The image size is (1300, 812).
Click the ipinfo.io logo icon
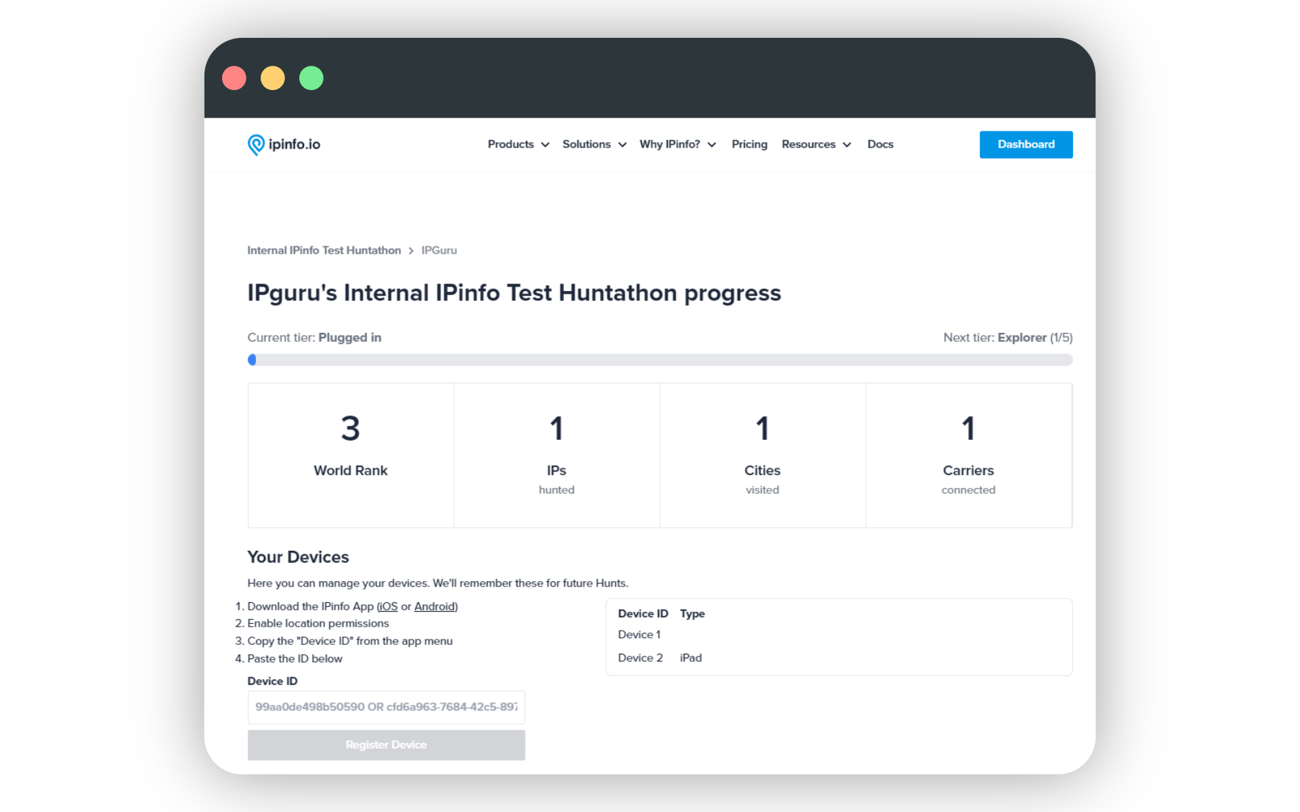coord(256,144)
